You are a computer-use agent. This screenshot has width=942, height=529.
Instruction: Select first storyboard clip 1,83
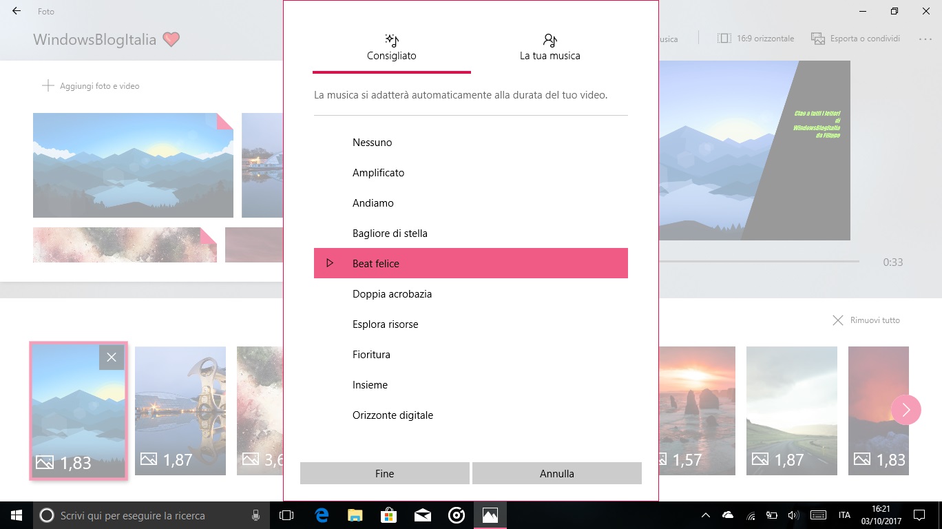(x=78, y=411)
